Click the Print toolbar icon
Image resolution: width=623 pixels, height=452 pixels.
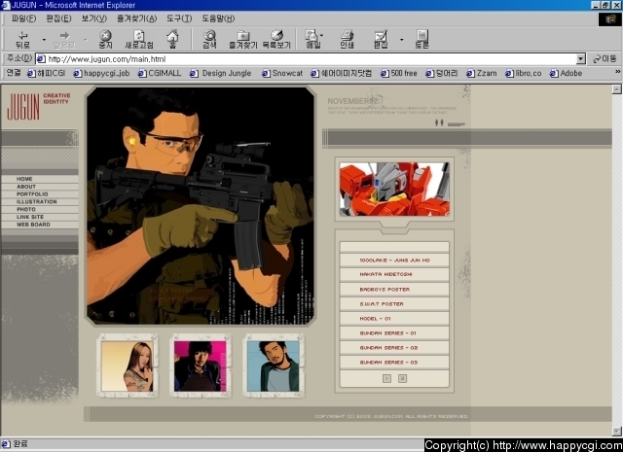coord(347,39)
